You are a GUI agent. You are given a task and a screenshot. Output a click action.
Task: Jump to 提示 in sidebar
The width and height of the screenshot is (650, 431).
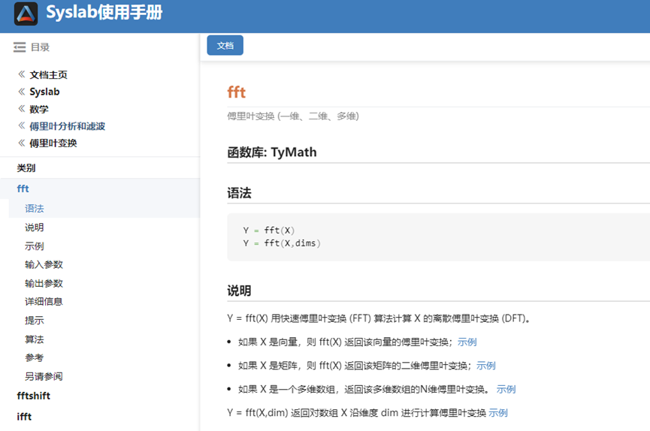[35, 321]
